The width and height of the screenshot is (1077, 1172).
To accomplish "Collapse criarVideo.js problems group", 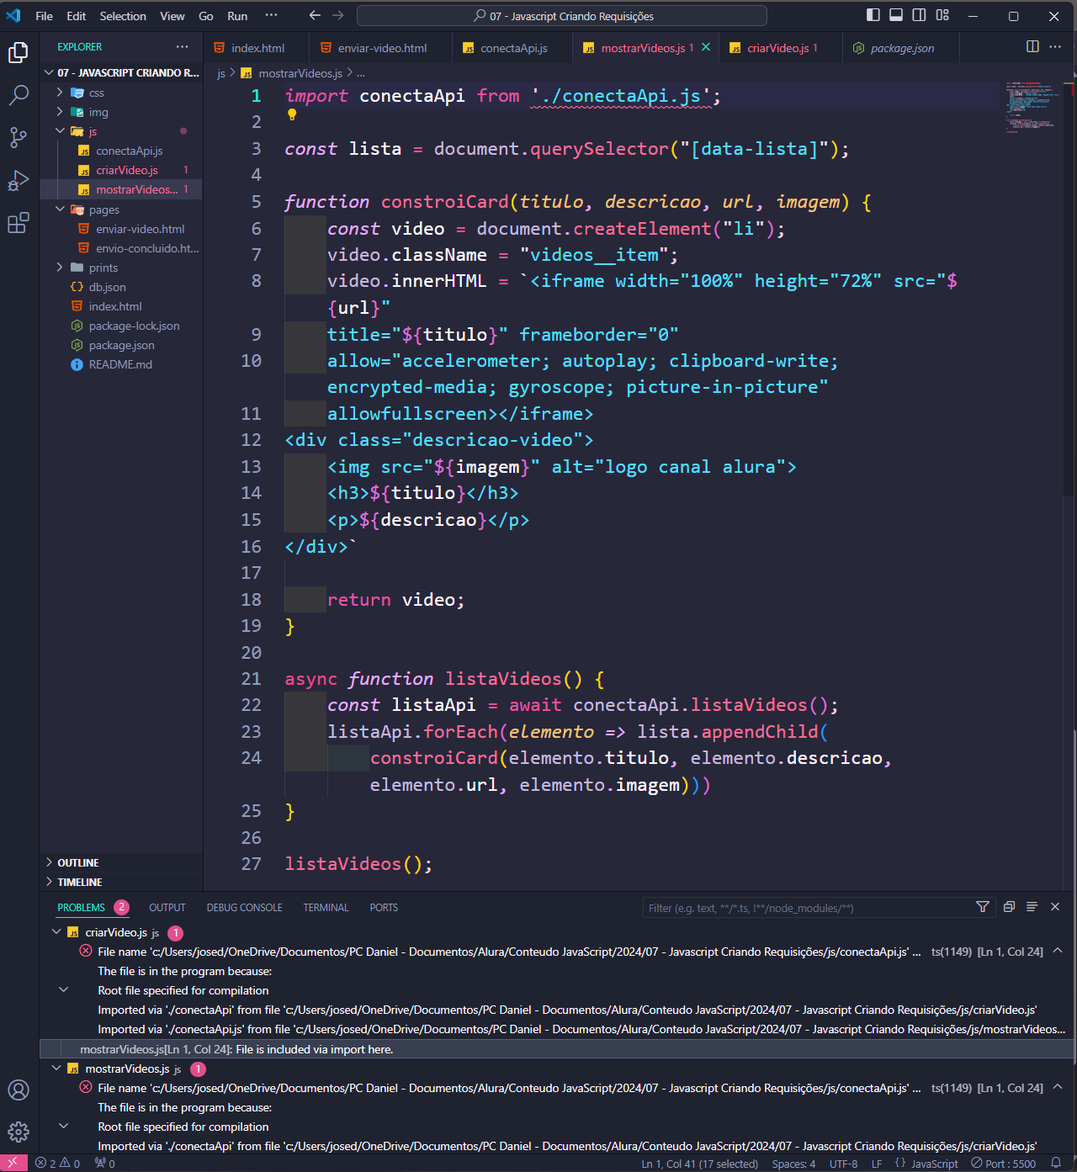I will [56, 932].
